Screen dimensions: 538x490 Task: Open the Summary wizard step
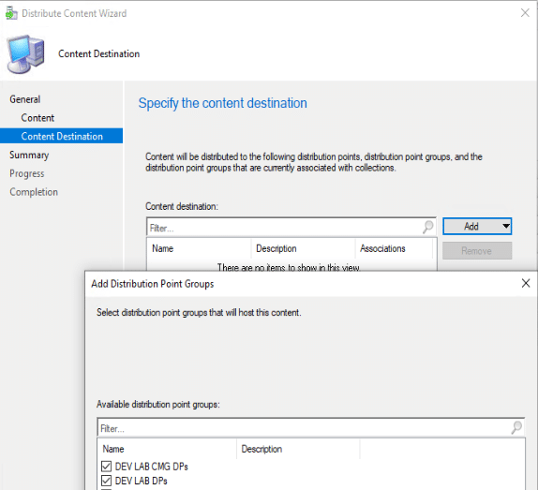29,155
